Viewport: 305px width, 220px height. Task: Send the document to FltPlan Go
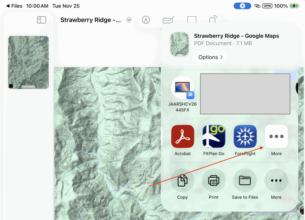[214, 136]
